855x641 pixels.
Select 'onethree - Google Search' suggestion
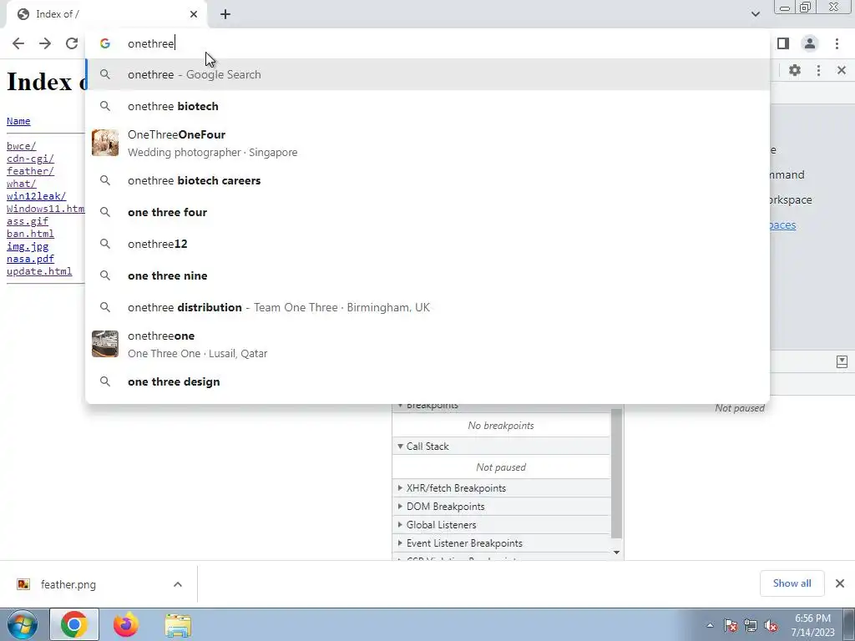[427, 74]
